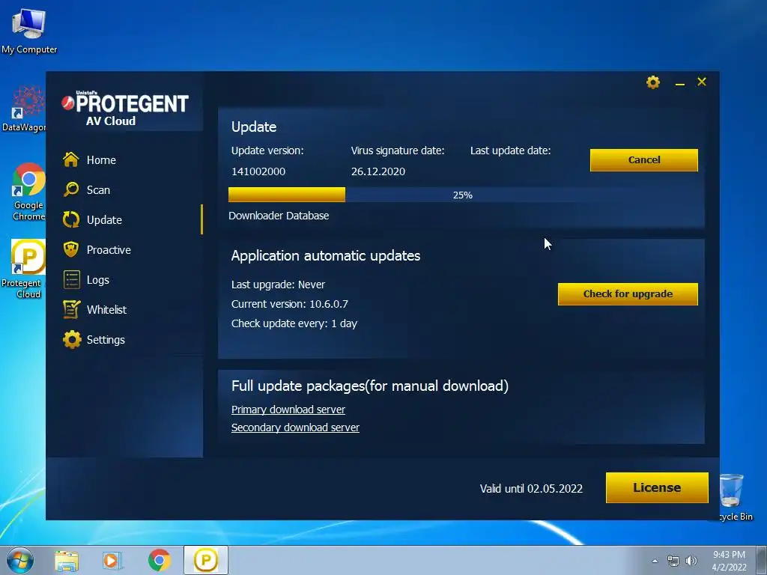
Task: Click the Protegent AV Cloud logo
Action: 125,109
